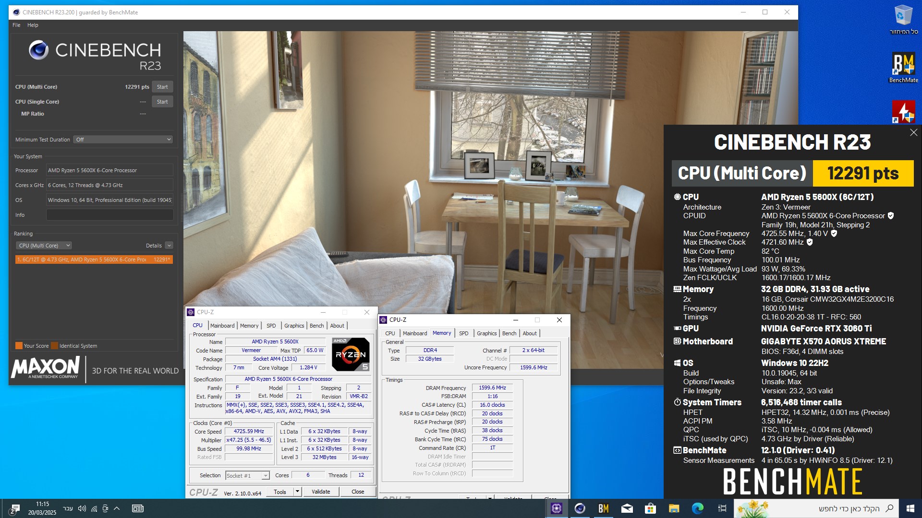Click the verified shield next to Max Effective Clock
Viewport: 922px width, 518px height.
pyautogui.click(x=810, y=242)
